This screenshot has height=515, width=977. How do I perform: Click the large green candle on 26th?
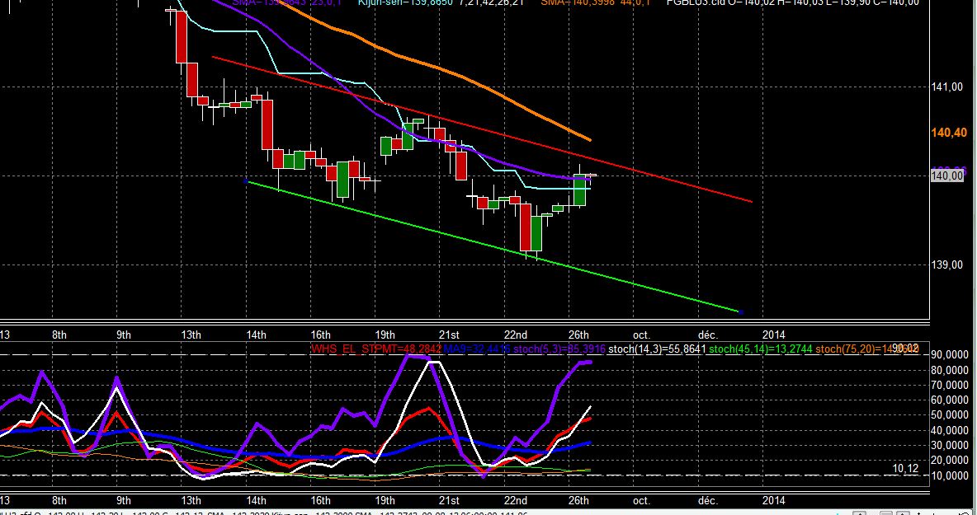pos(580,190)
